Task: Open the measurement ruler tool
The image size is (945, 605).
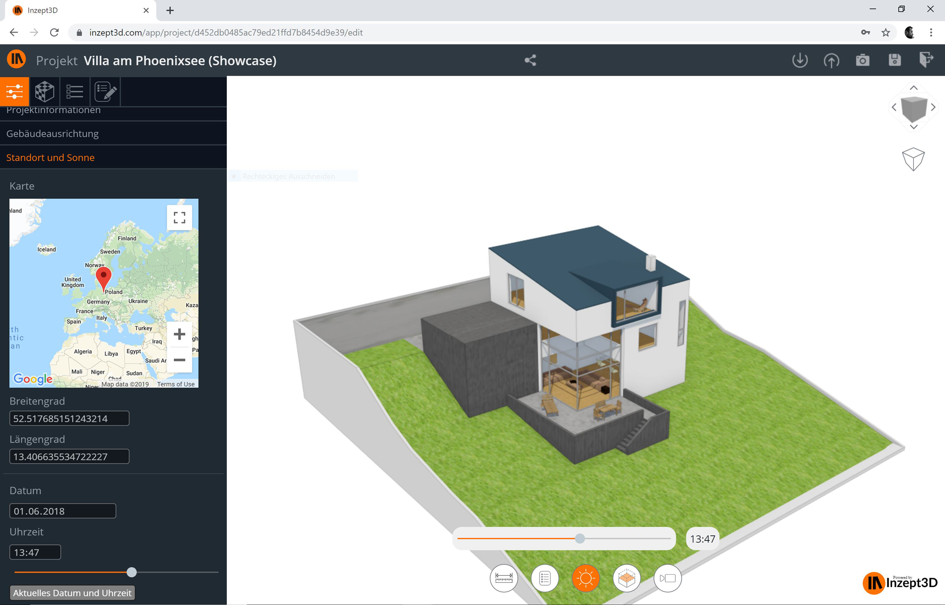Action: tap(504, 578)
